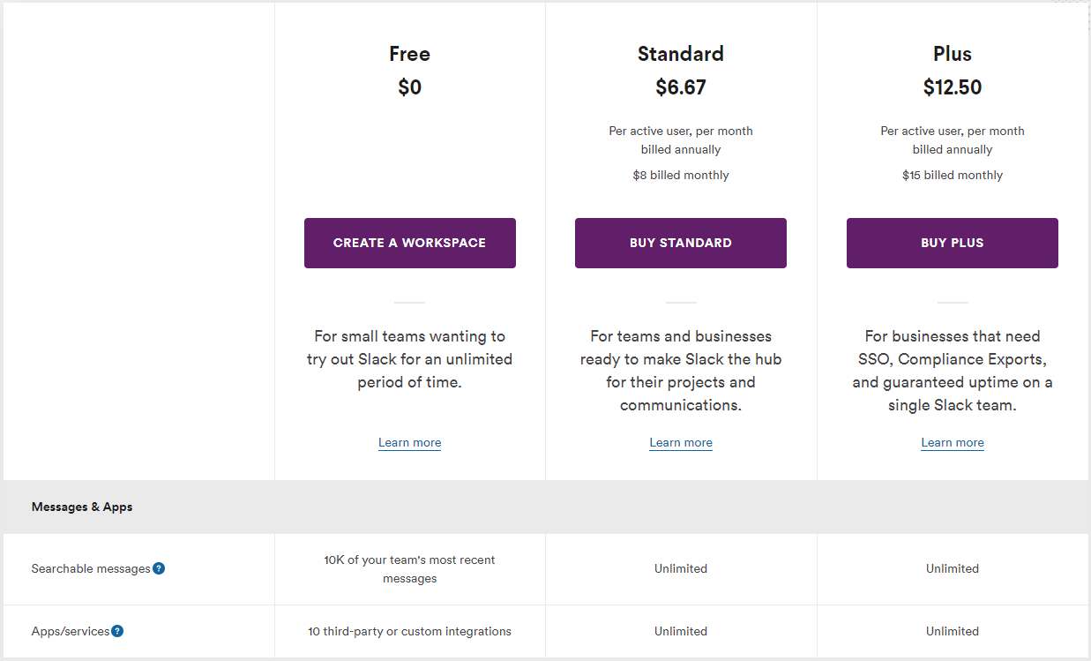Click the Standard plan heading
Image resolution: width=1091 pixels, height=661 pixels.
click(x=680, y=54)
